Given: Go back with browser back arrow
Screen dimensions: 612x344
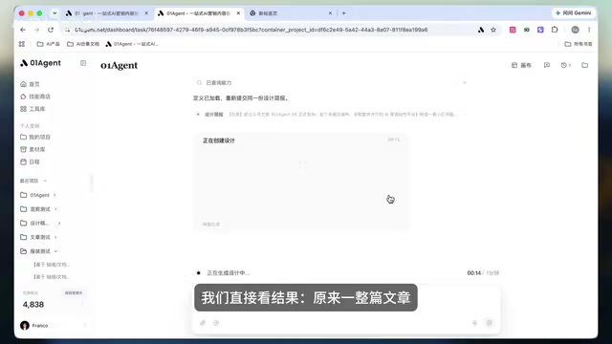Looking at the screenshot, I should (23, 30).
